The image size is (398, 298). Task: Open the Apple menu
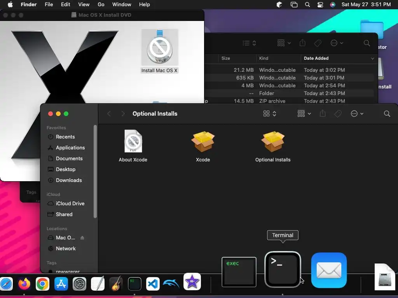point(10,5)
